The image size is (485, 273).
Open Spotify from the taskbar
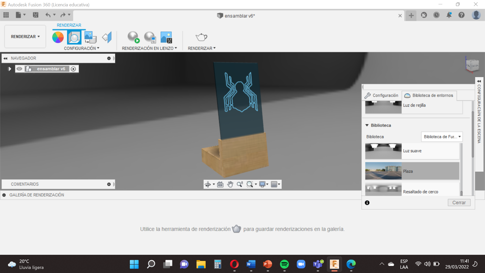(x=284, y=264)
